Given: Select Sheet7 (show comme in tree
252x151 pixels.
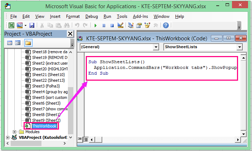Looking at the screenshot, I should pyautogui.click(x=50, y=109).
